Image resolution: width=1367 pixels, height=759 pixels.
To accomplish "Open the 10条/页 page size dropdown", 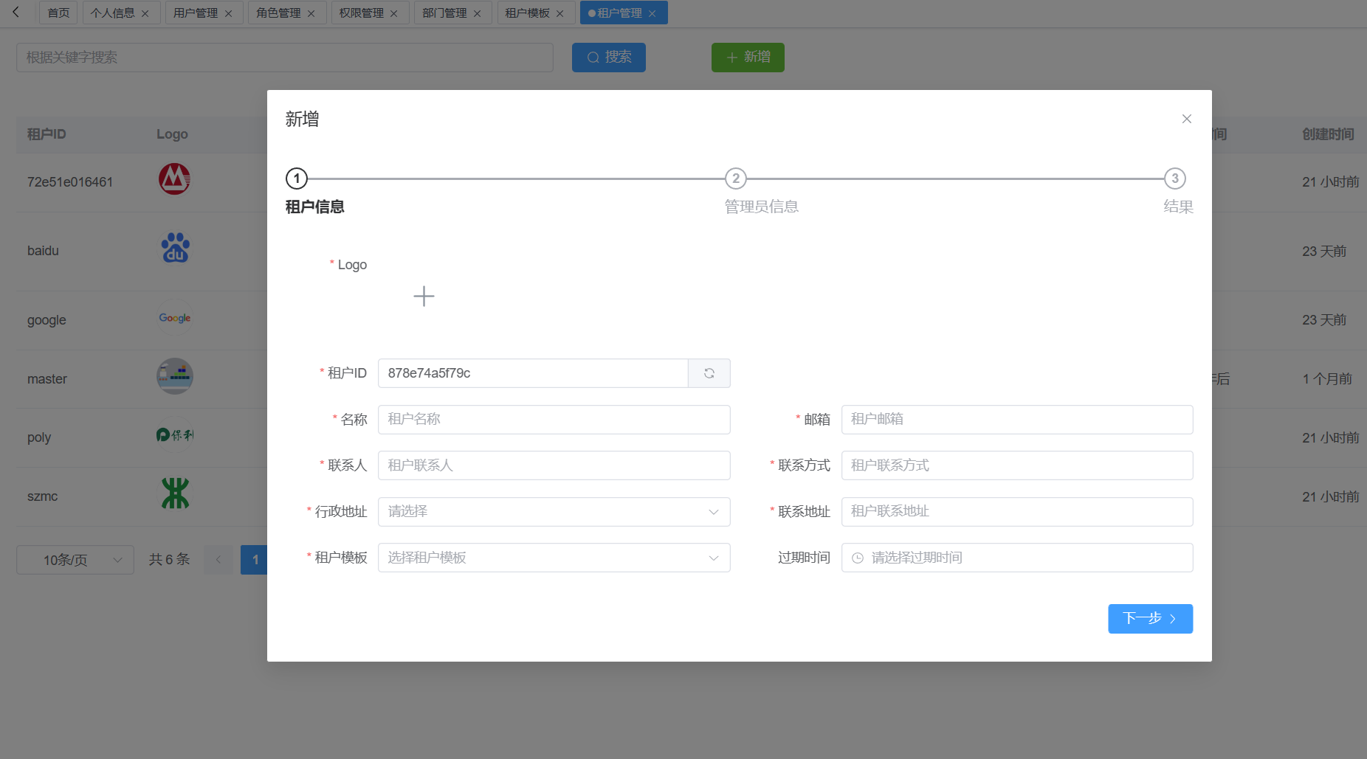I will tap(75, 560).
